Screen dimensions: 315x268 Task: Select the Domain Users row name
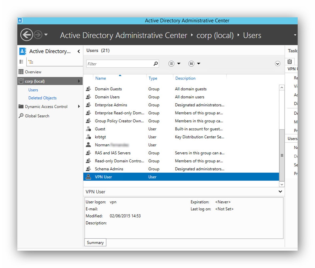(107, 97)
